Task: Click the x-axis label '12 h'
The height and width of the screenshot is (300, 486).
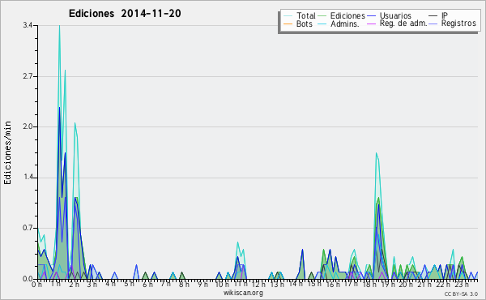Action: click(x=259, y=284)
